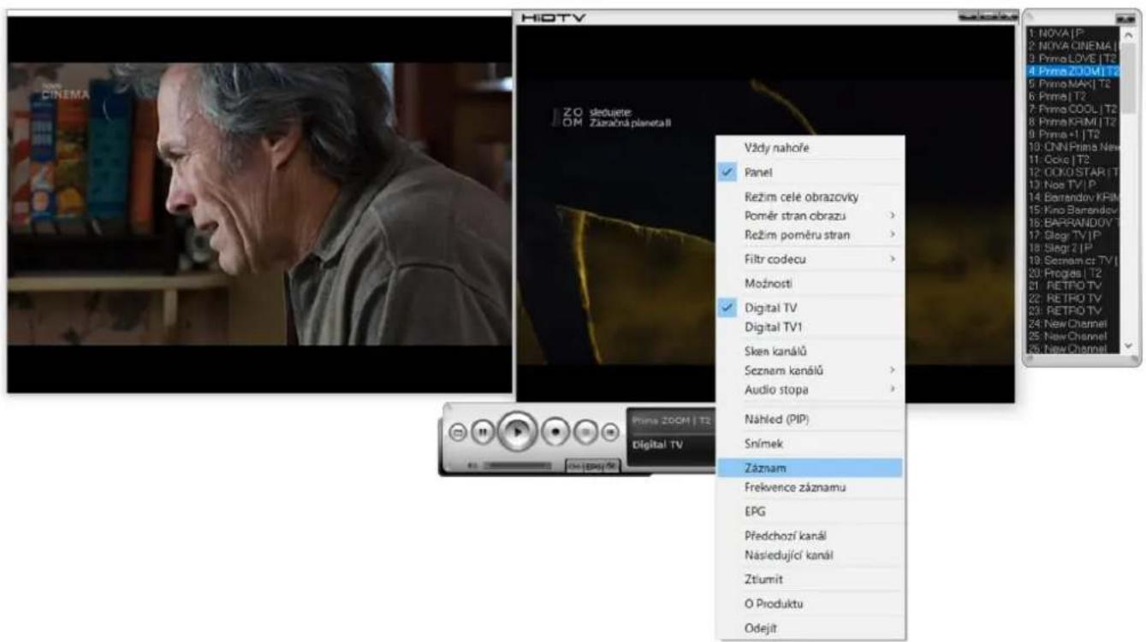
Task: Select channel '14: Barrandov KRIMI'
Action: tap(1074, 197)
